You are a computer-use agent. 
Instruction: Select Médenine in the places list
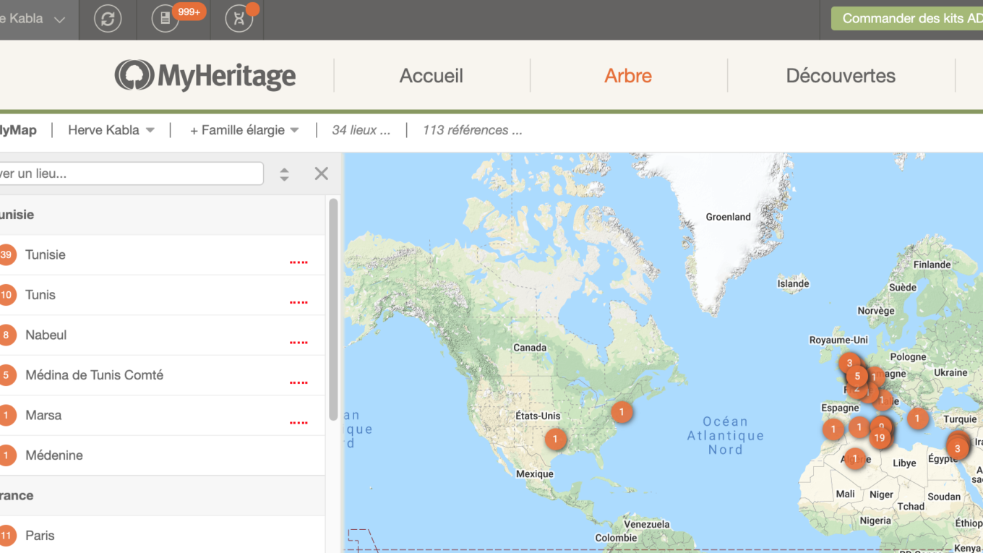click(x=54, y=455)
